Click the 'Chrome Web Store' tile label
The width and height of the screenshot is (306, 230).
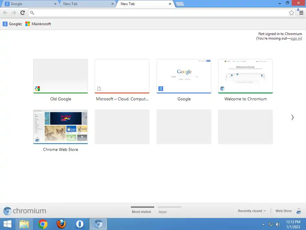60,150
